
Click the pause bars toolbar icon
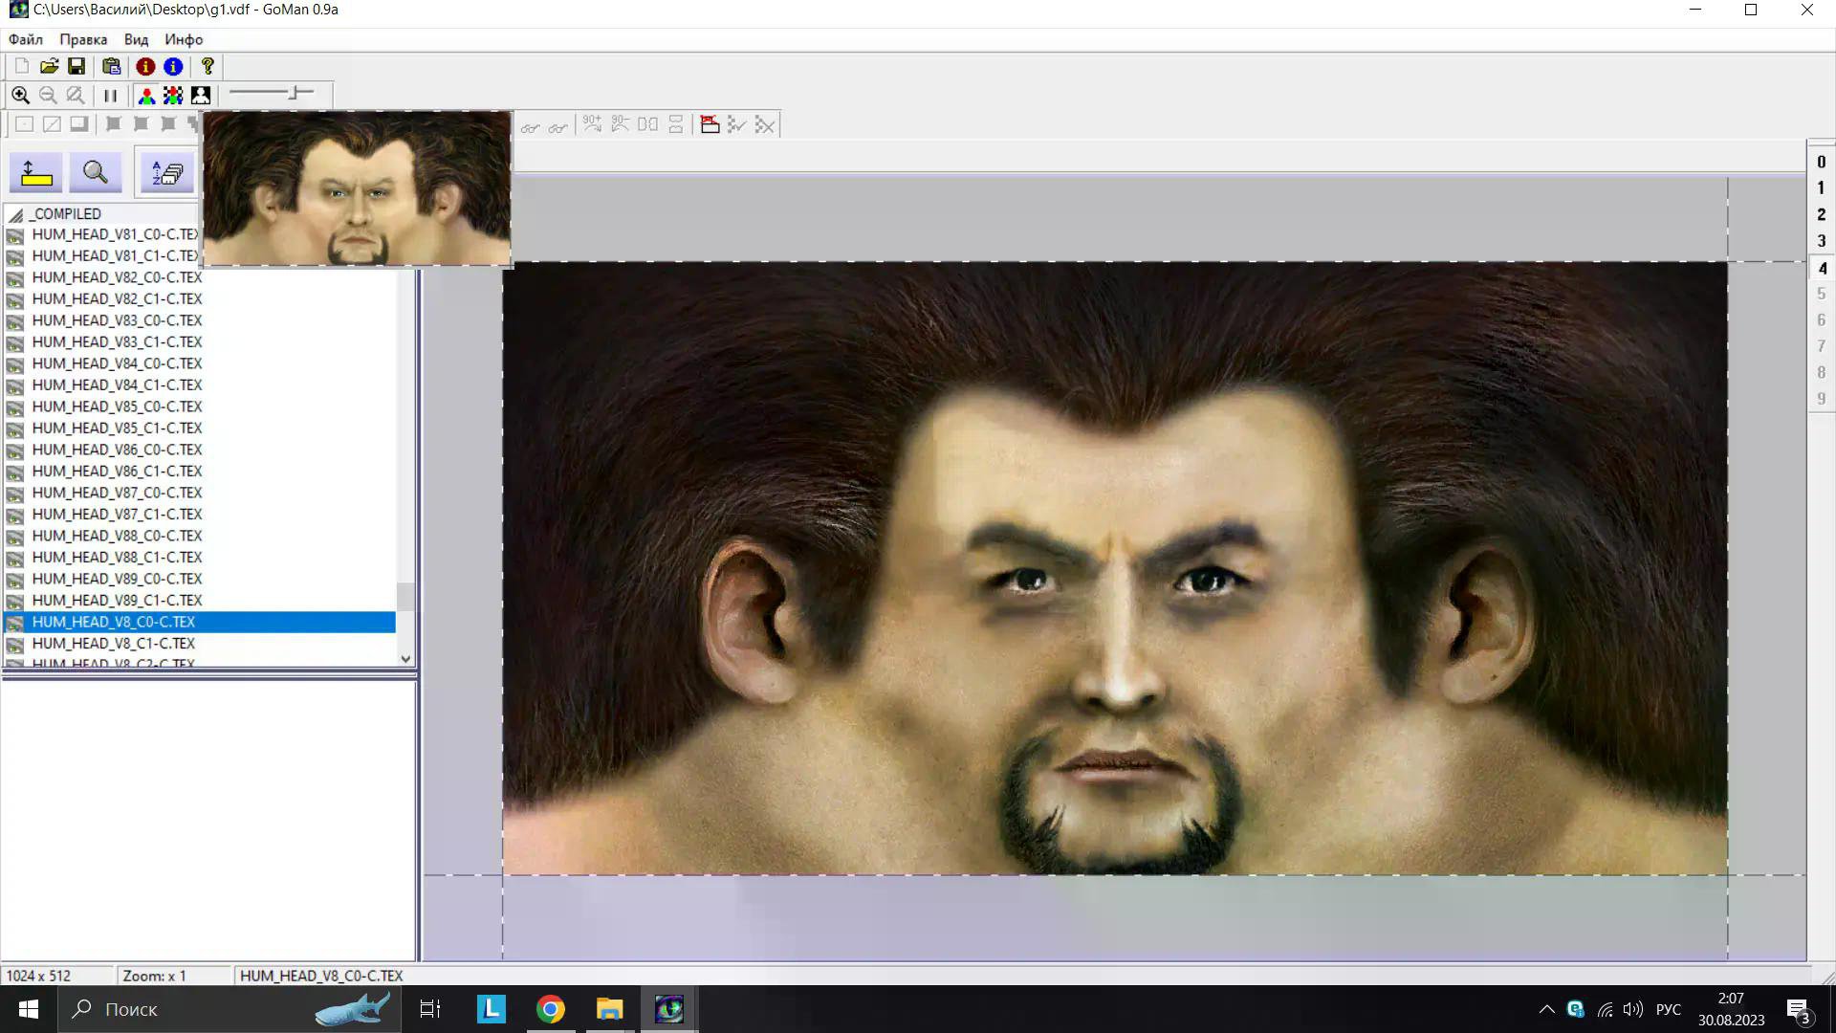pyautogui.click(x=111, y=95)
